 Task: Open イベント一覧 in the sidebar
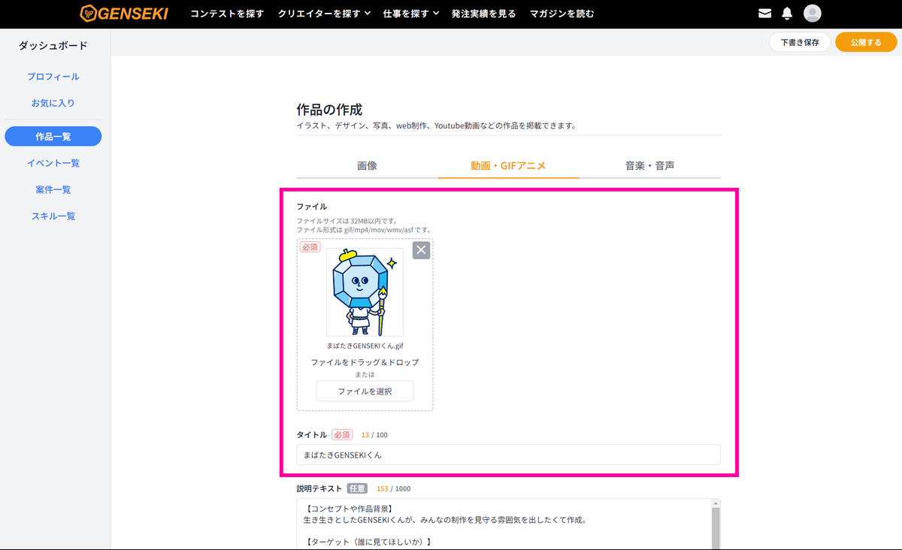pyautogui.click(x=53, y=163)
